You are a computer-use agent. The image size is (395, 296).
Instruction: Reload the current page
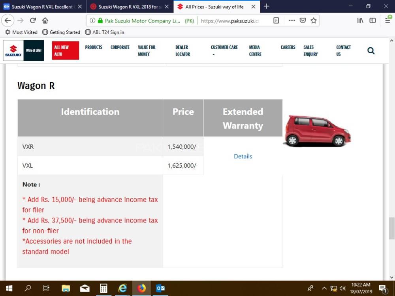pyautogui.click(x=33, y=20)
